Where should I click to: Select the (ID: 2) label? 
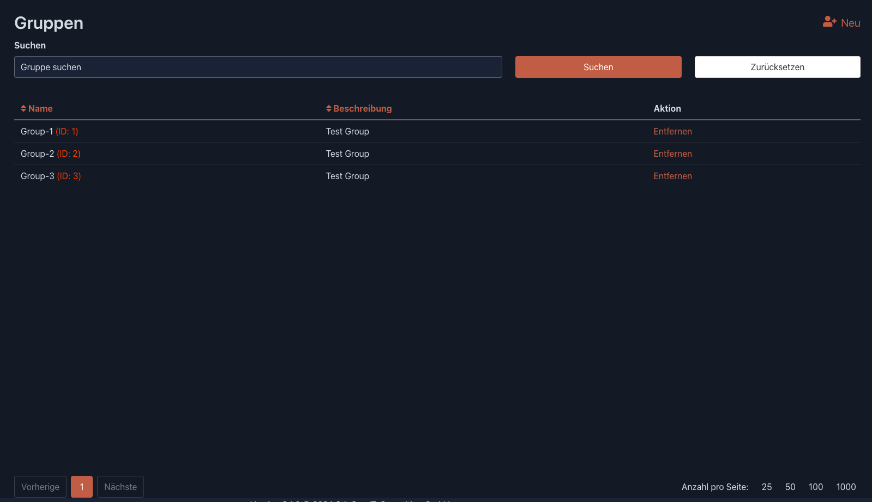[69, 154]
